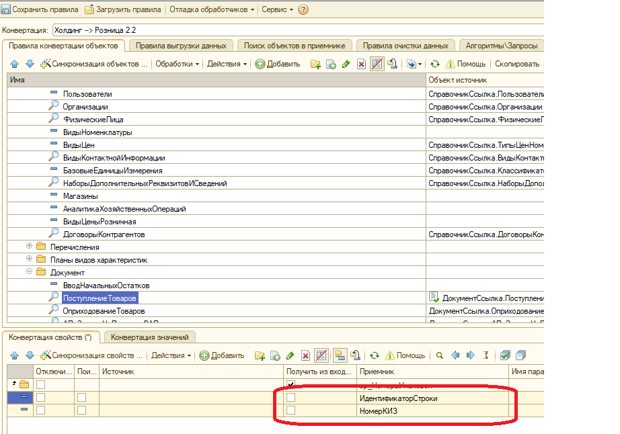
Task: Refresh object rules list with green arrows
Action: 435,64
